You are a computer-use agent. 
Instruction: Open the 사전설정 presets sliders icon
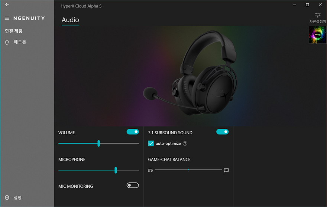tap(318, 15)
